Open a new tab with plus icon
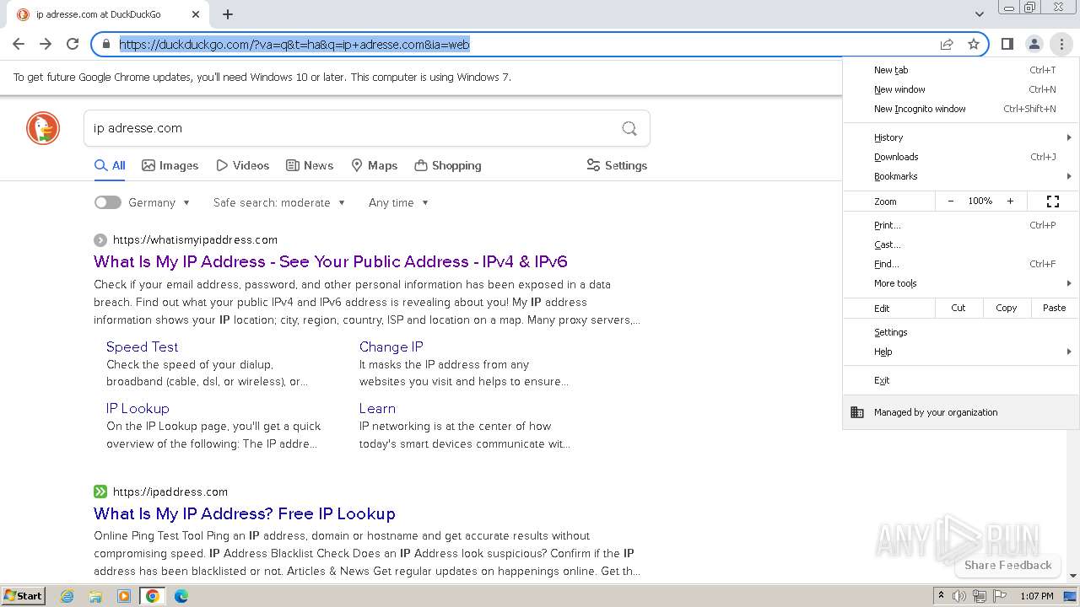The image size is (1080, 607). pyautogui.click(x=228, y=14)
